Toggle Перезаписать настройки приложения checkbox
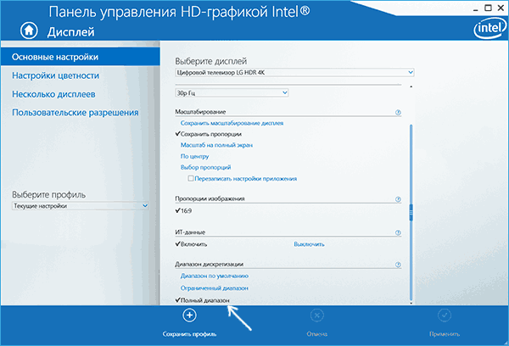Viewport: 509px width, 346px height. click(x=191, y=178)
